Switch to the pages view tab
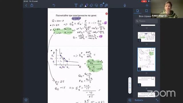 coord(138,11)
